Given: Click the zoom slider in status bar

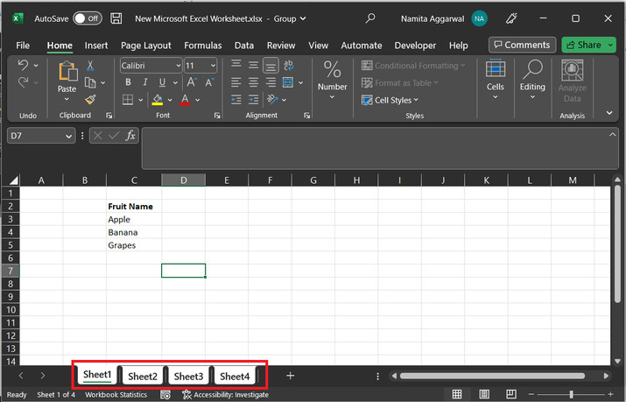Looking at the screenshot, I should click(572, 395).
